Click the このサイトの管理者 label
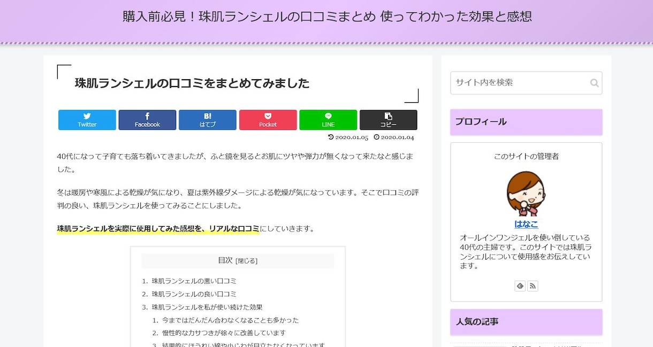Viewport: 653px width, 347px height. click(x=526, y=156)
